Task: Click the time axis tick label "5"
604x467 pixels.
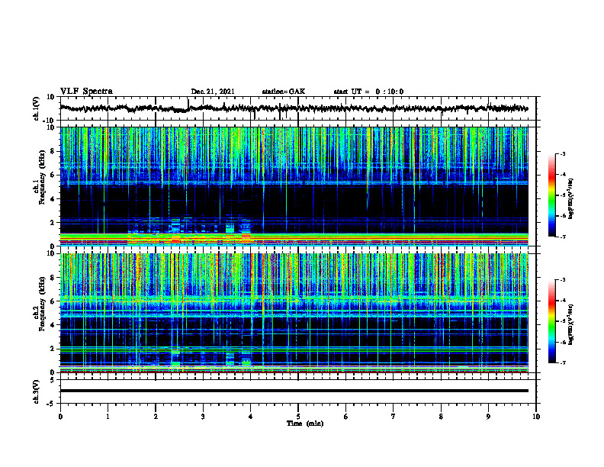Action: [298, 417]
